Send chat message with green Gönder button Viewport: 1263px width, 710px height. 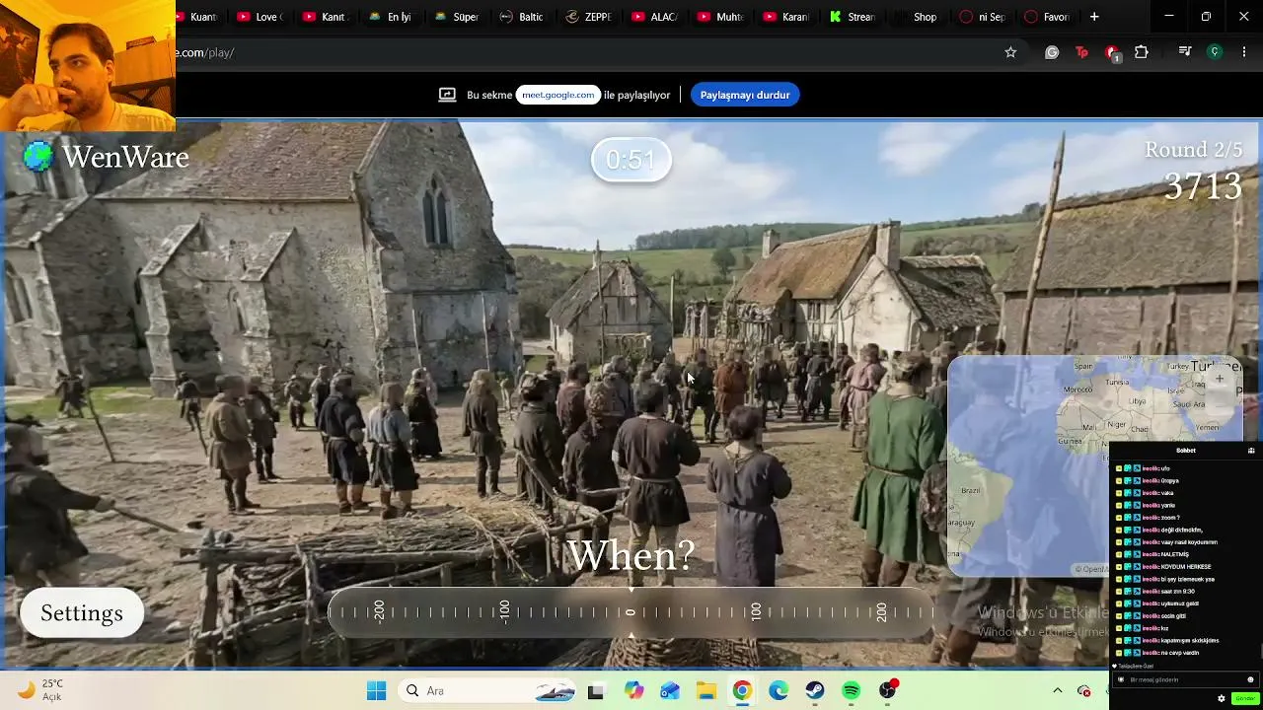[1243, 698]
